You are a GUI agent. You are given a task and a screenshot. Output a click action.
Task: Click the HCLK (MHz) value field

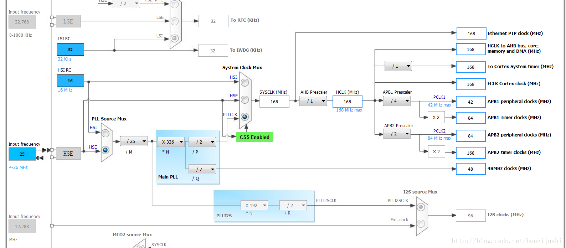(x=348, y=102)
